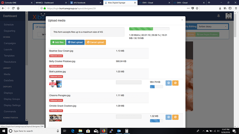239x134 pixels.
Task: Click the browser reload button
Action: tap(13, 8)
